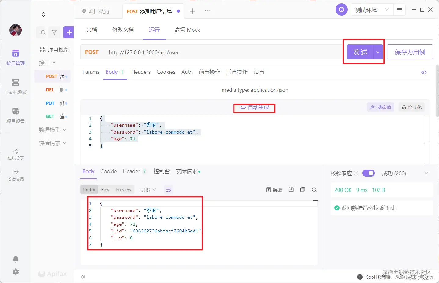
Task: Toggle the 校验响应 switch off
Action: (x=368, y=173)
